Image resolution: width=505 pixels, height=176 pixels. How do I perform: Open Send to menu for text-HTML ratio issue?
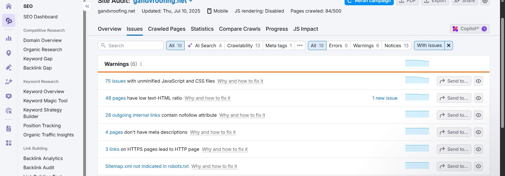coord(454,98)
